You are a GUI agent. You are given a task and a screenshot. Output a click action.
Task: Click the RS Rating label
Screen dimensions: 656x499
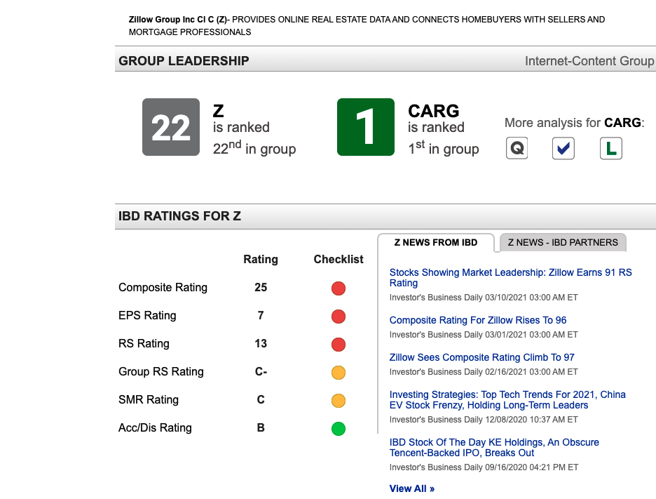click(144, 344)
